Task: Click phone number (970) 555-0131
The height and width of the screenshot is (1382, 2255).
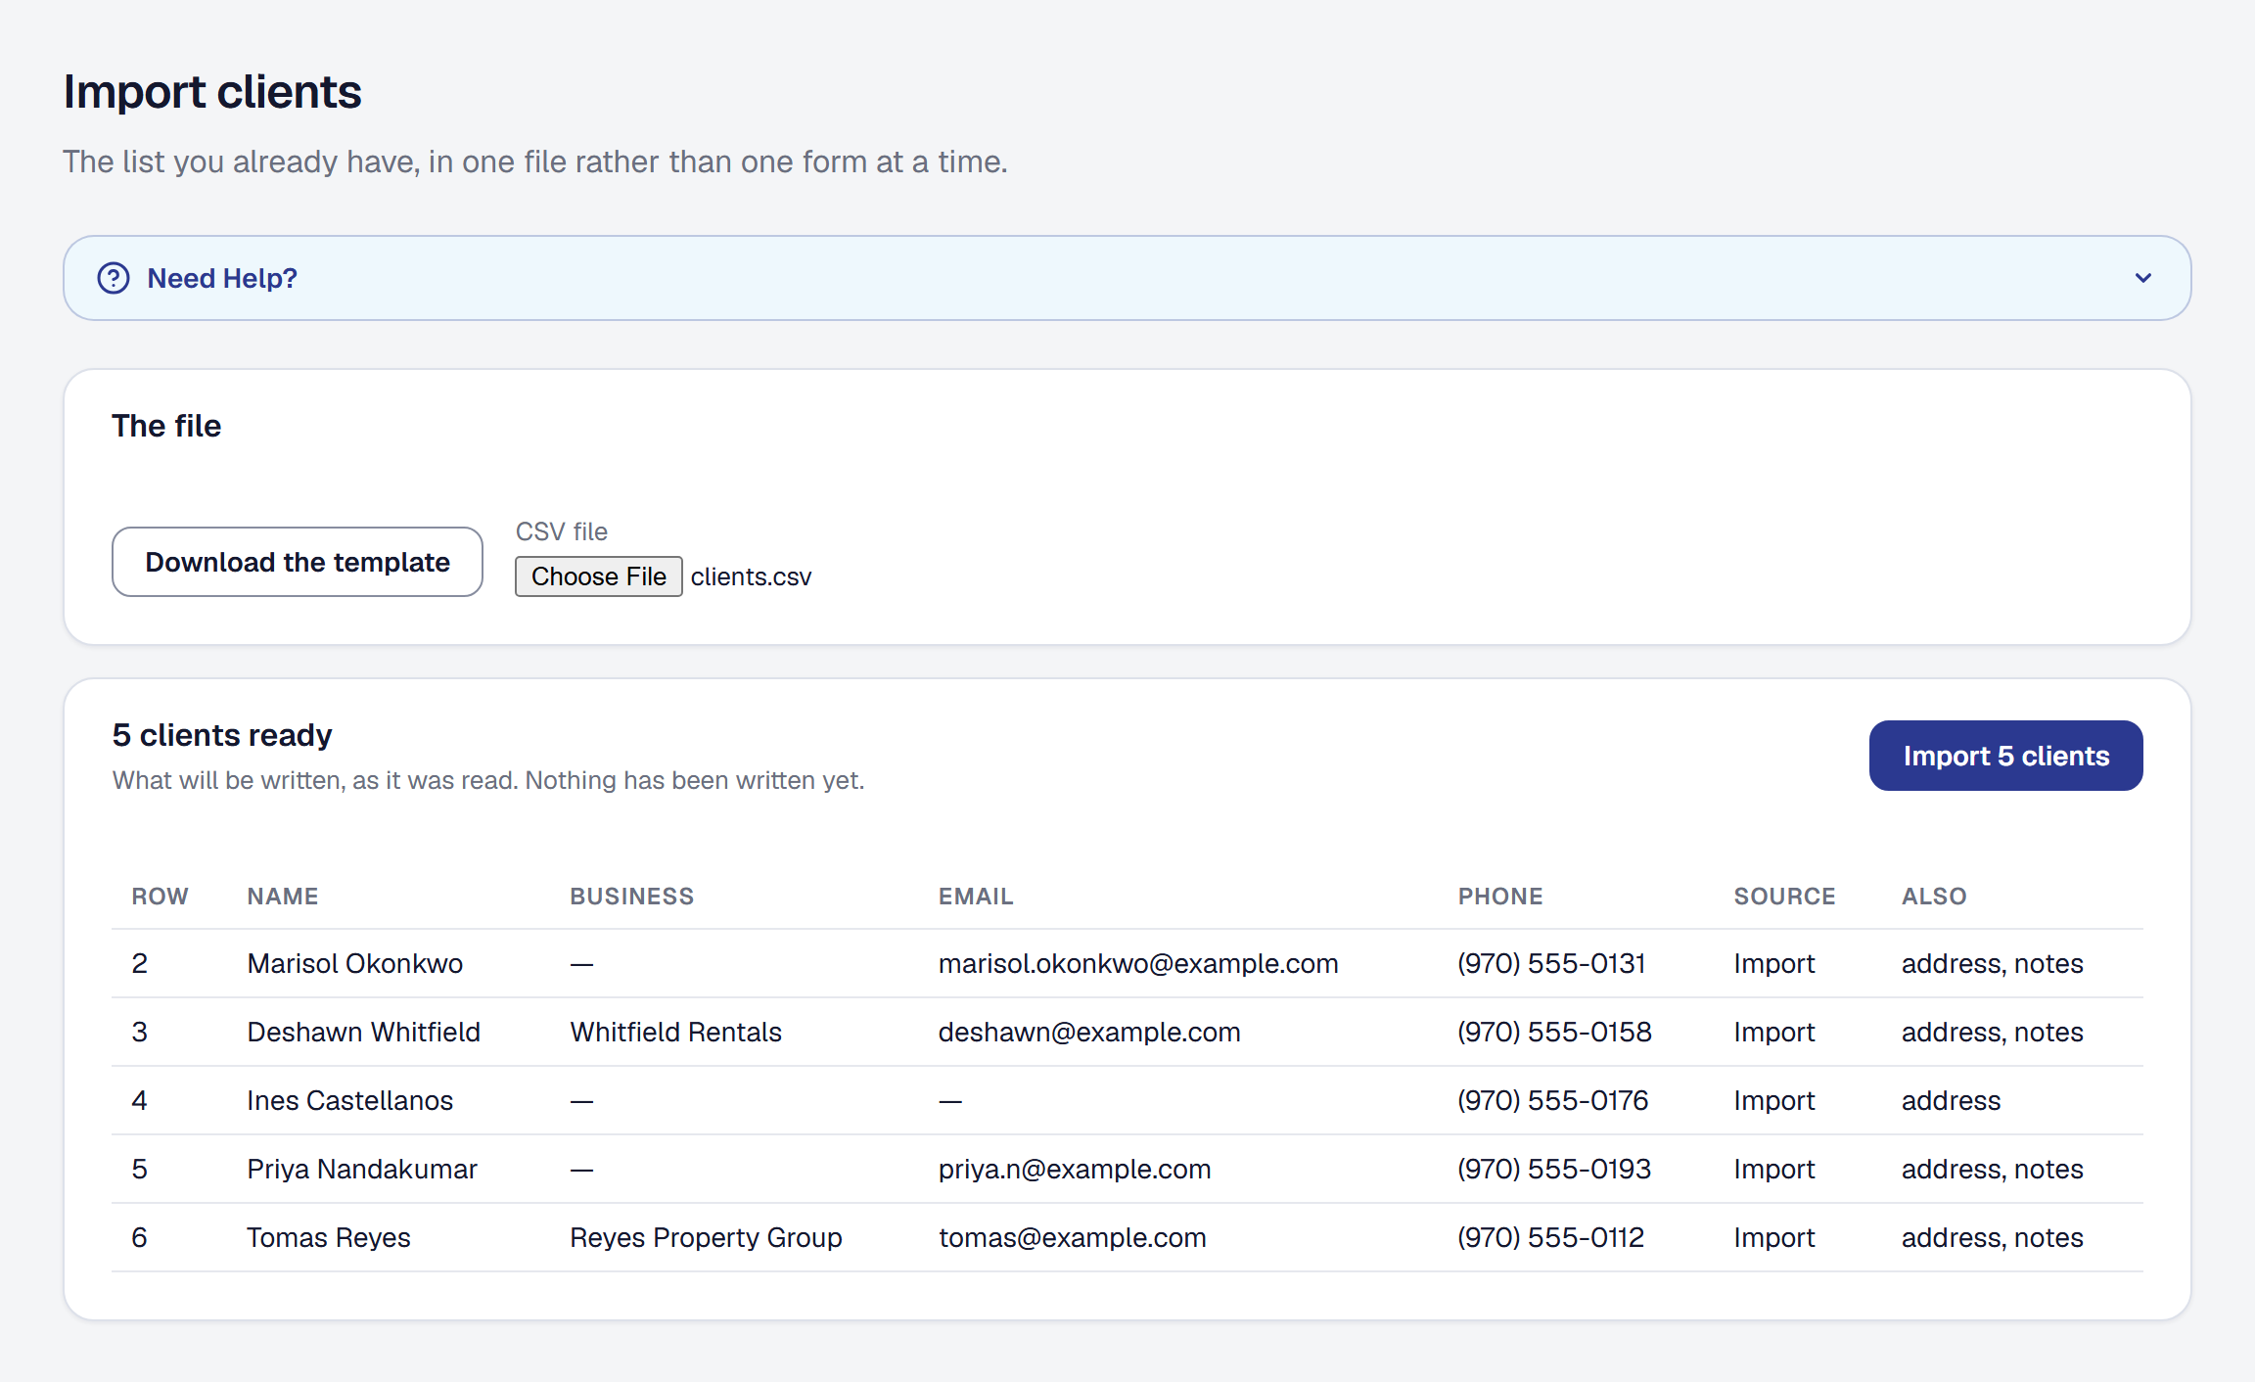Action: pos(1550,963)
